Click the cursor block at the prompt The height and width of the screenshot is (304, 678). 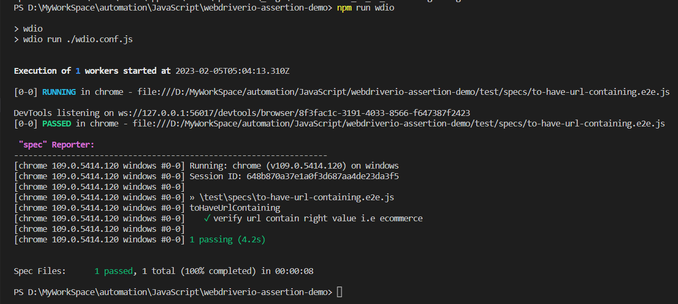340,291
